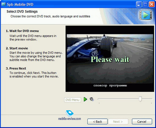Image resolution: width=156 pixels, height=128 pixels.
Task: Cancel the DVD settings wizard
Action: (142, 121)
